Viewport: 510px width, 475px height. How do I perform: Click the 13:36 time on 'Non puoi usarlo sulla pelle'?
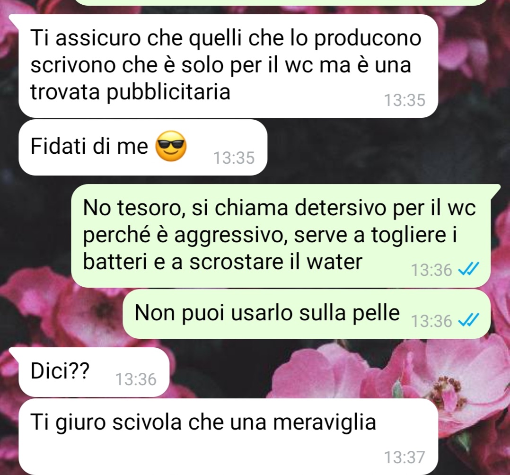click(x=431, y=321)
